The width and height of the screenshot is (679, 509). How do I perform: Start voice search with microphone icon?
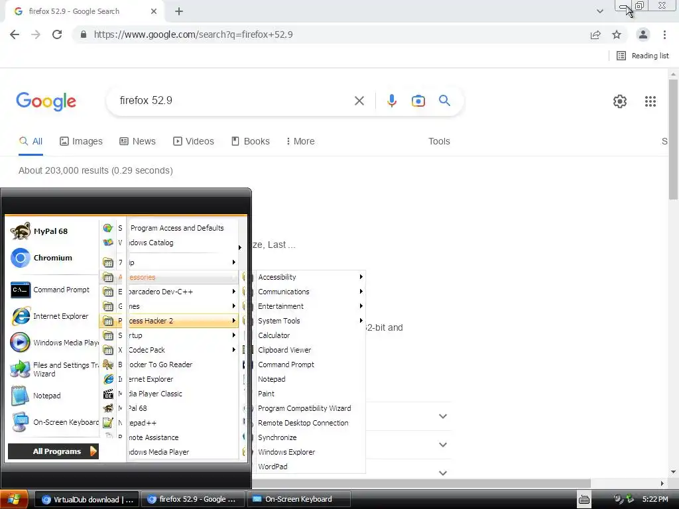(391, 101)
